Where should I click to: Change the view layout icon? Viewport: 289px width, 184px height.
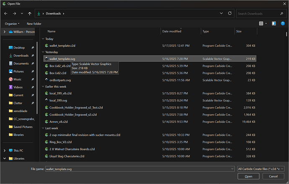coord(261,23)
